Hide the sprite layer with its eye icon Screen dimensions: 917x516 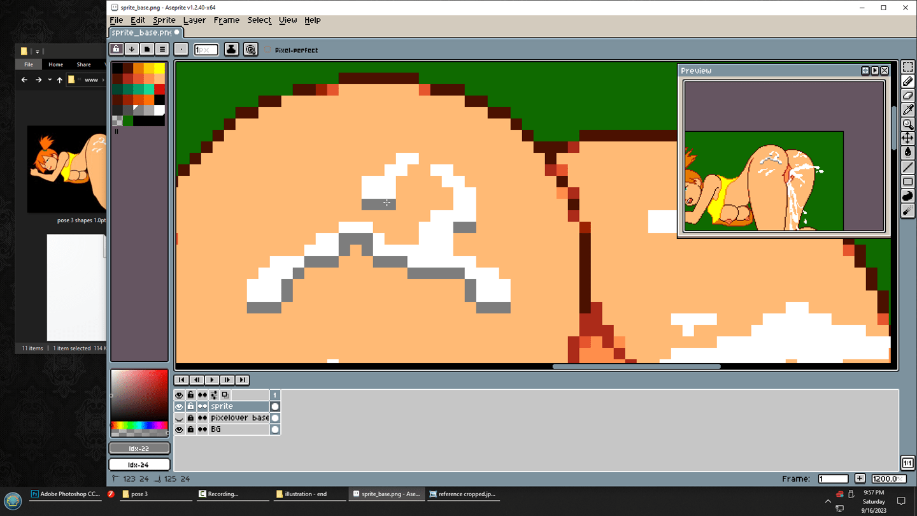(x=179, y=406)
